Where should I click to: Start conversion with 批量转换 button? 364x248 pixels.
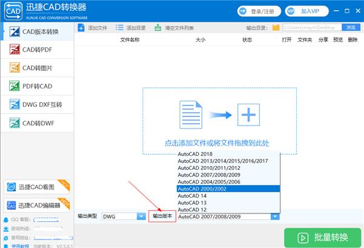(x=323, y=238)
